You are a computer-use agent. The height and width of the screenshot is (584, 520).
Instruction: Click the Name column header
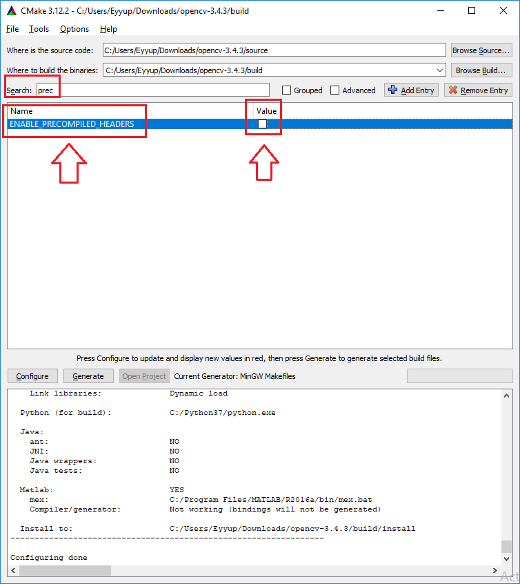21,111
